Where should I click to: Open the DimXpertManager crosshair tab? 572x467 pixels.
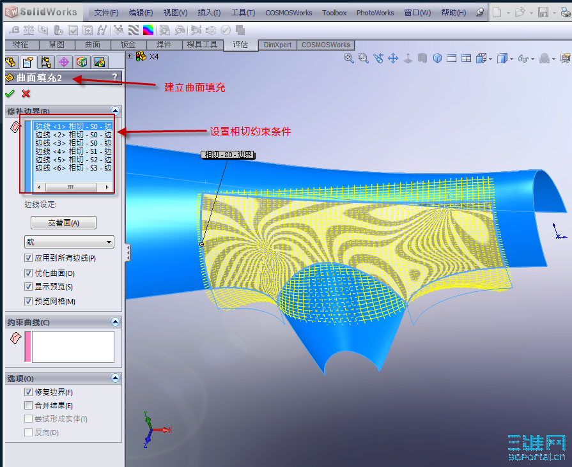pyautogui.click(x=64, y=62)
